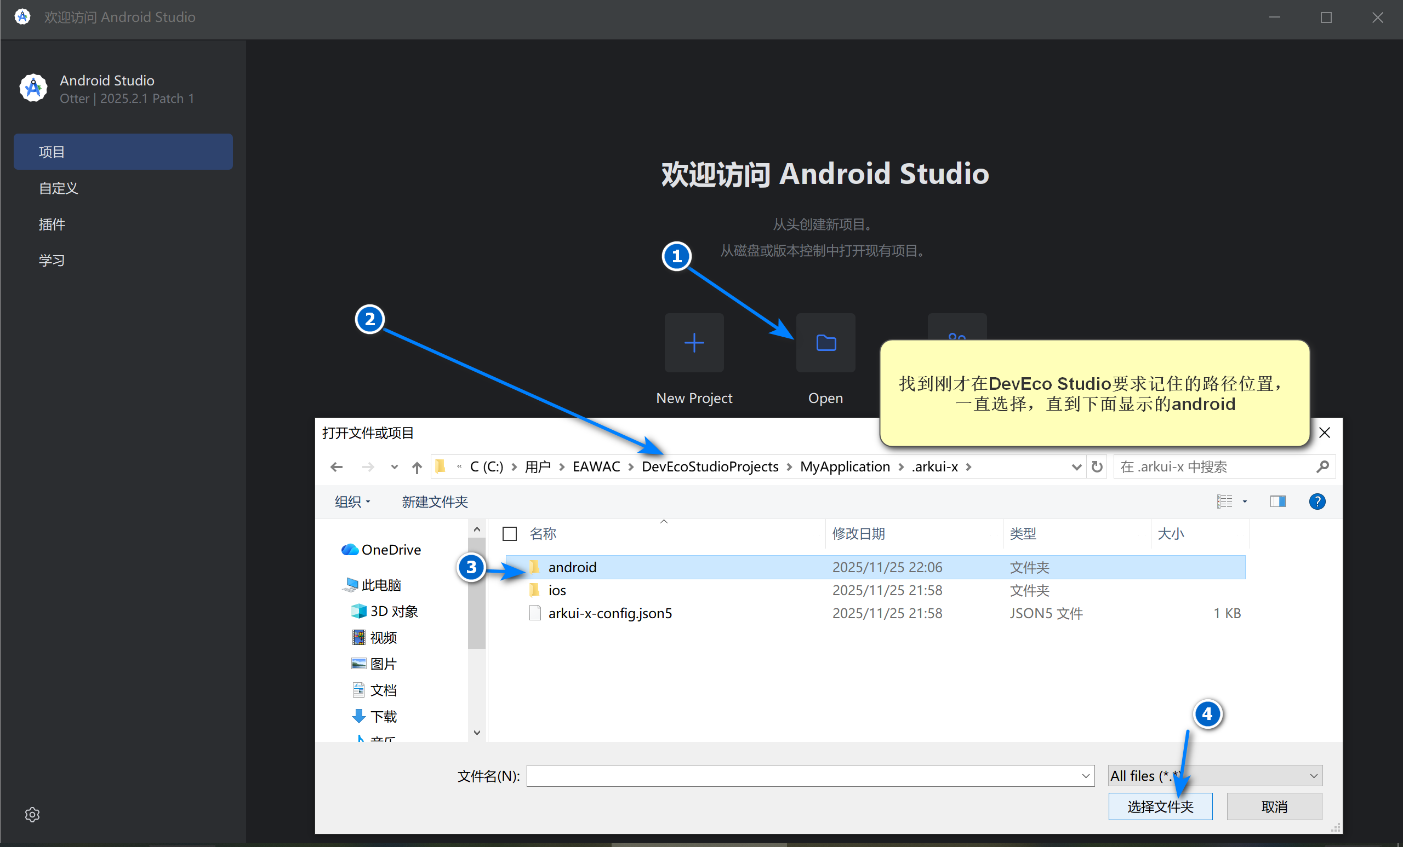1403x847 pixels.
Task: Open the help question mark icon
Action: click(x=1316, y=501)
